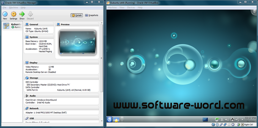Click the Audio section header

pos(61,96)
